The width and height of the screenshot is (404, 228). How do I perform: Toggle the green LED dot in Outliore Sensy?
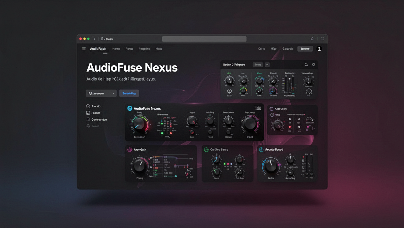click(x=225, y=164)
